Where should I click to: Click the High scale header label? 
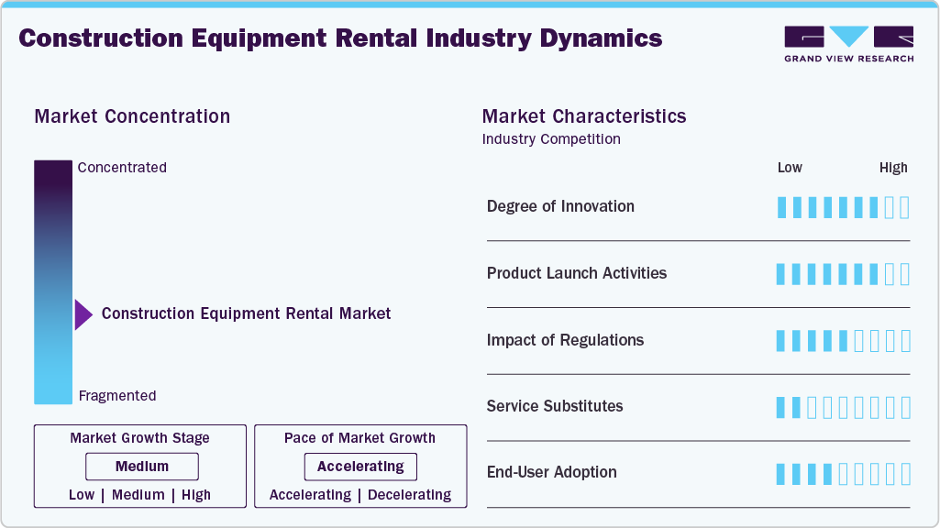[893, 168]
